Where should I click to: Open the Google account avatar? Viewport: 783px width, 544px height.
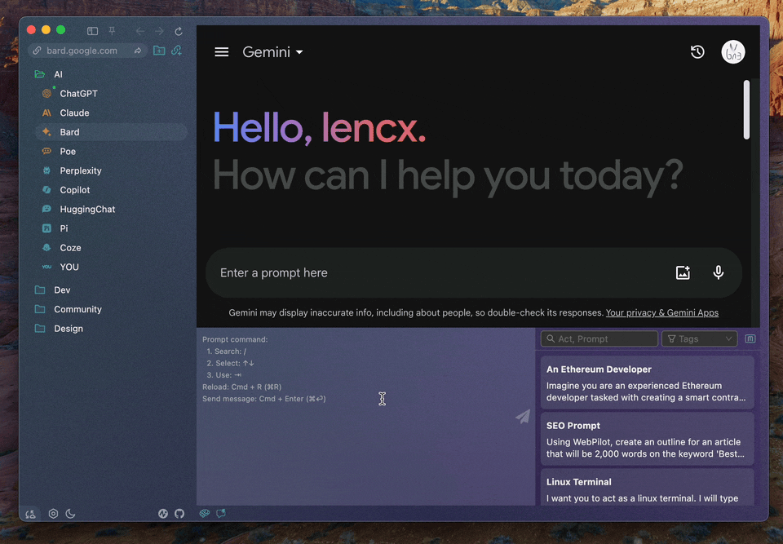(x=733, y=52)
